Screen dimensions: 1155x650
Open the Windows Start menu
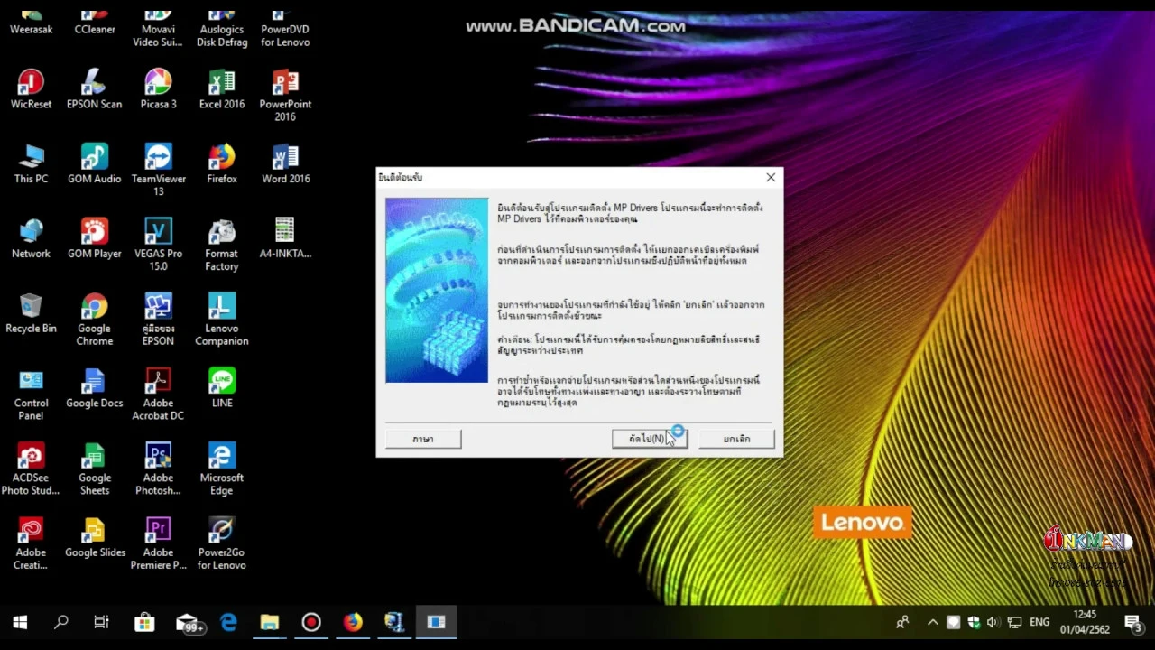click(20, 622)
